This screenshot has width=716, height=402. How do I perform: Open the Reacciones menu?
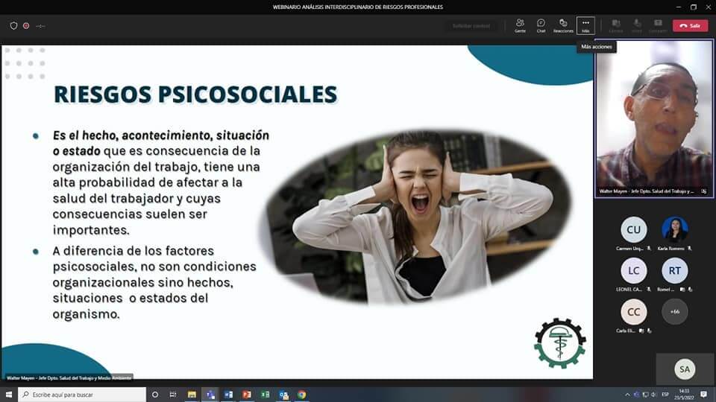point(563,25)
